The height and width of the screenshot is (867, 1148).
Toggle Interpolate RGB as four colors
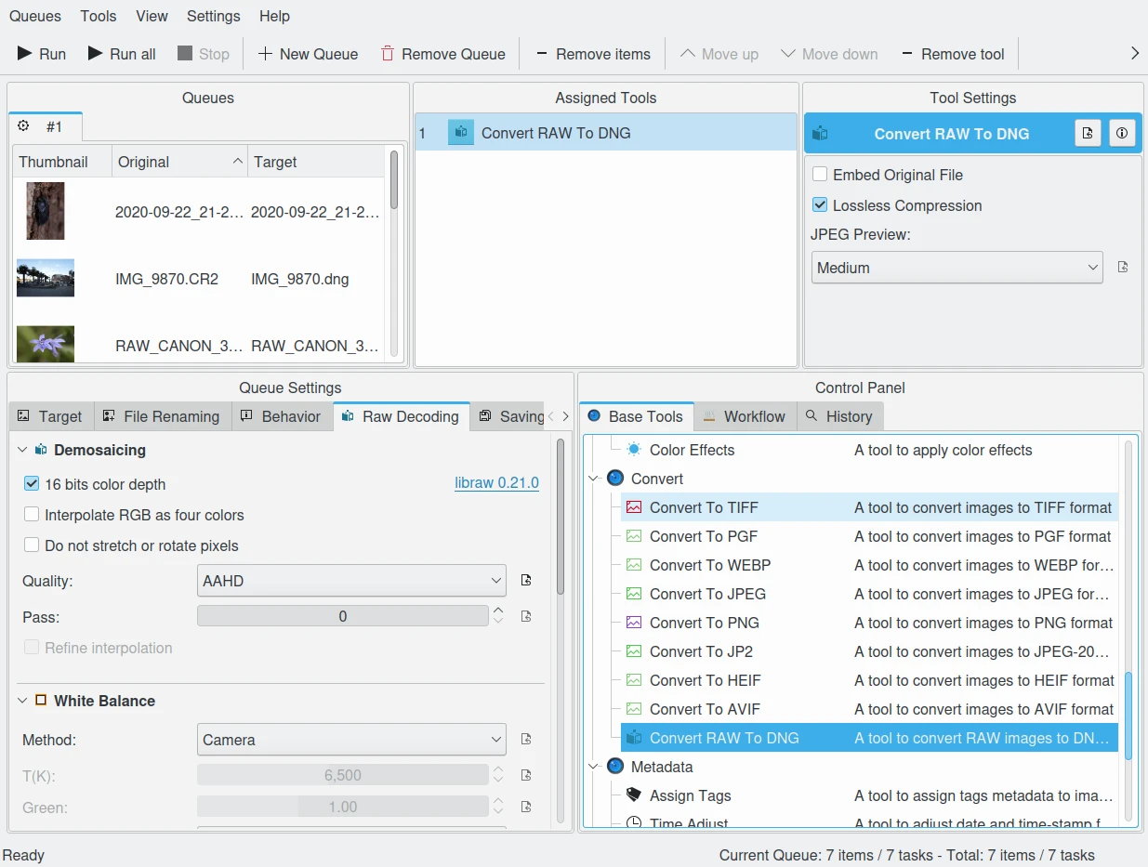tap(33, 515)
